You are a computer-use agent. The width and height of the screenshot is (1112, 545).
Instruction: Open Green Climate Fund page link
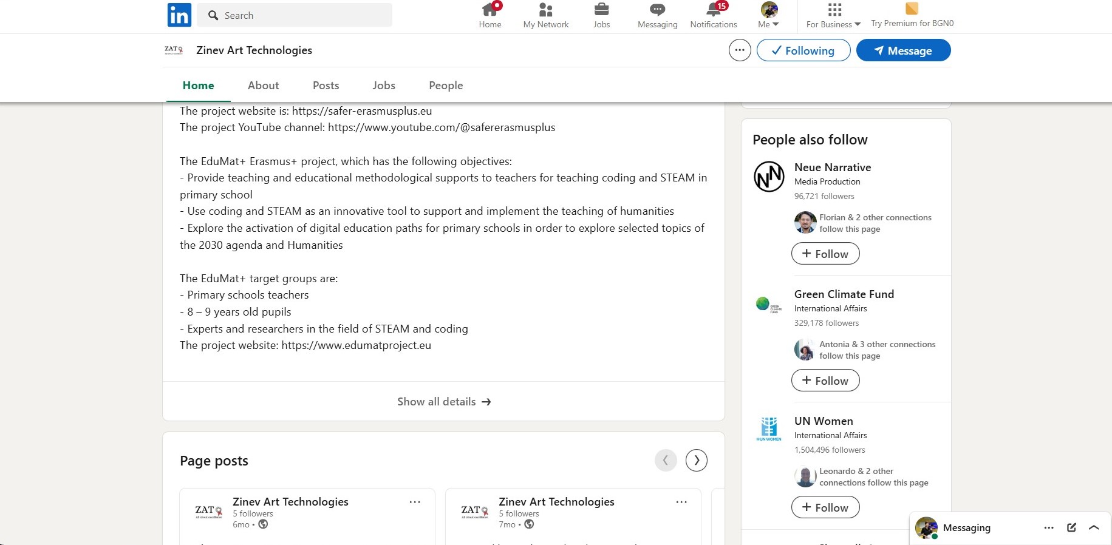[x=844, y=294]
